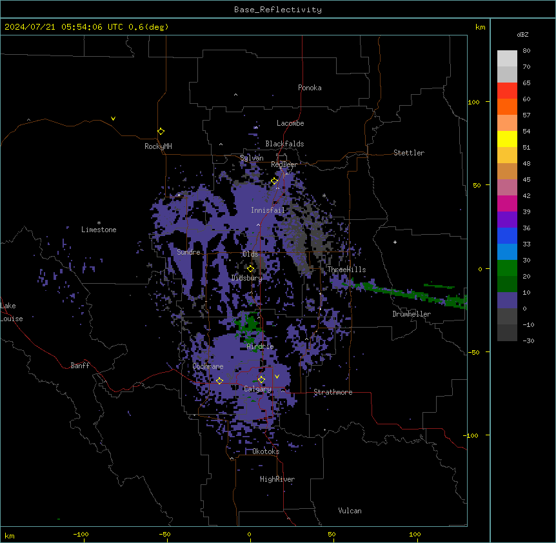Click the Ponoka city label
556x543 pixels.
point(310,88)
